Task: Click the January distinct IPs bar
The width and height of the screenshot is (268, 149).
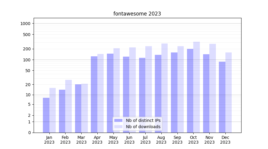Action: click(x=46, y=115)
